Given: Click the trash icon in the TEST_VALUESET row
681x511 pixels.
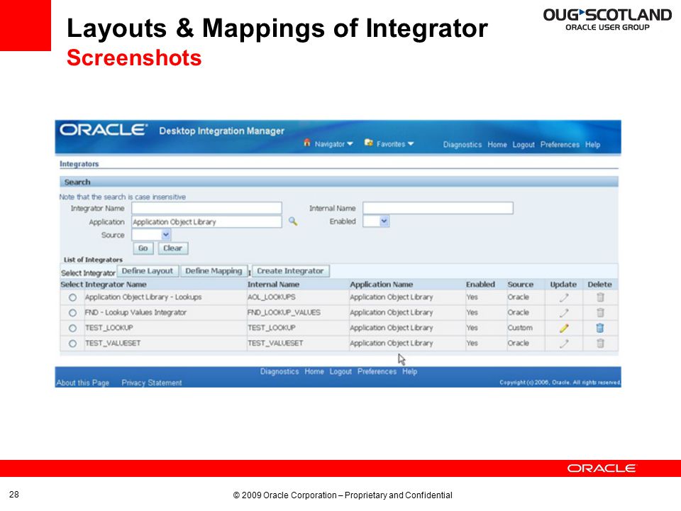Looking at the screenshot, I should pos(600,343).
